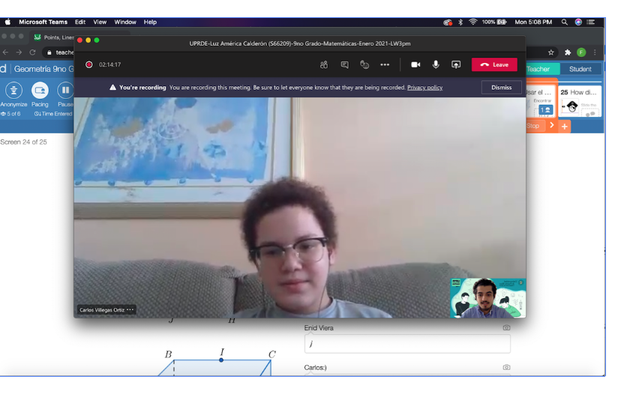Open the participants panel in Teams

coord(324,65)
